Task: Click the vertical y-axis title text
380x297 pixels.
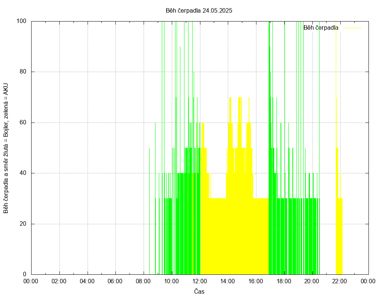Action: point(6,148)
